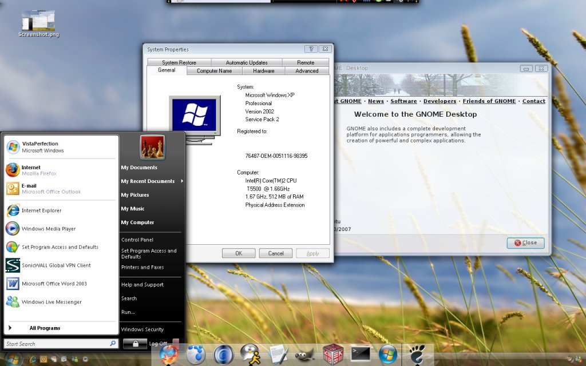Click the red cube dock icon
The width and height of the screenshot is (586, 366).
[333, 355]
